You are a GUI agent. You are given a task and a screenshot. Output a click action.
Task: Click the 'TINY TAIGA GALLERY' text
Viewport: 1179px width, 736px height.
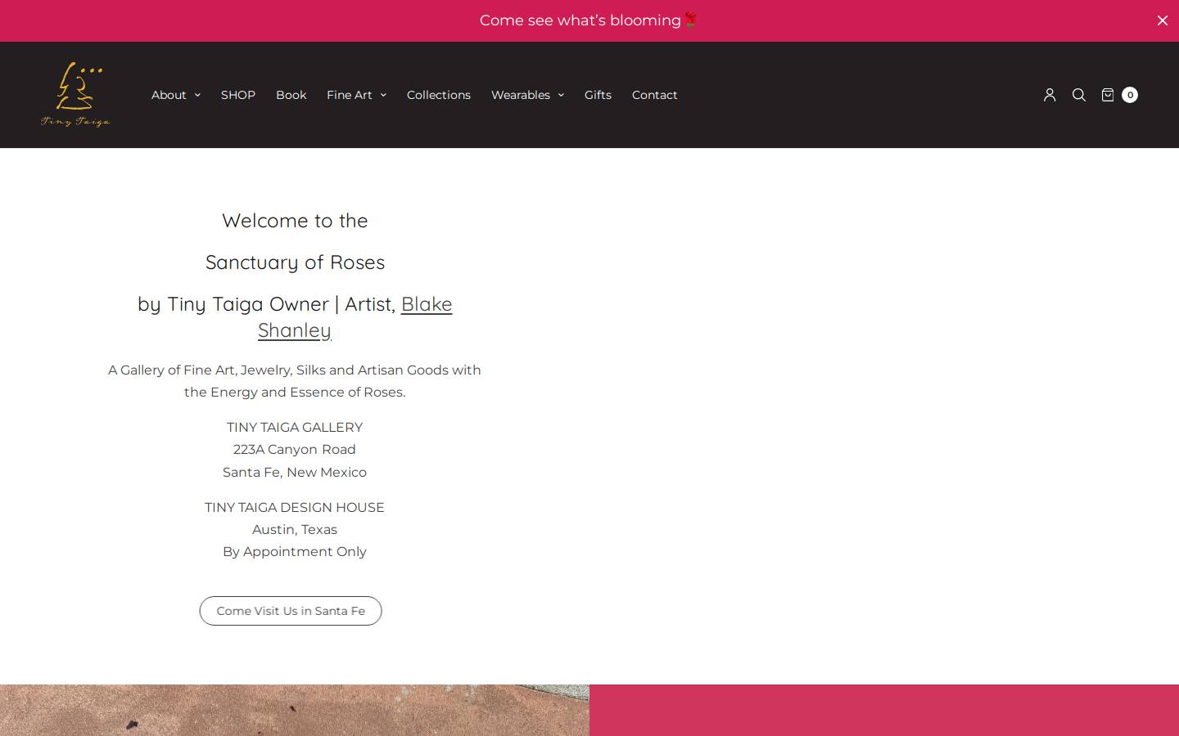[x=295, y=427]
